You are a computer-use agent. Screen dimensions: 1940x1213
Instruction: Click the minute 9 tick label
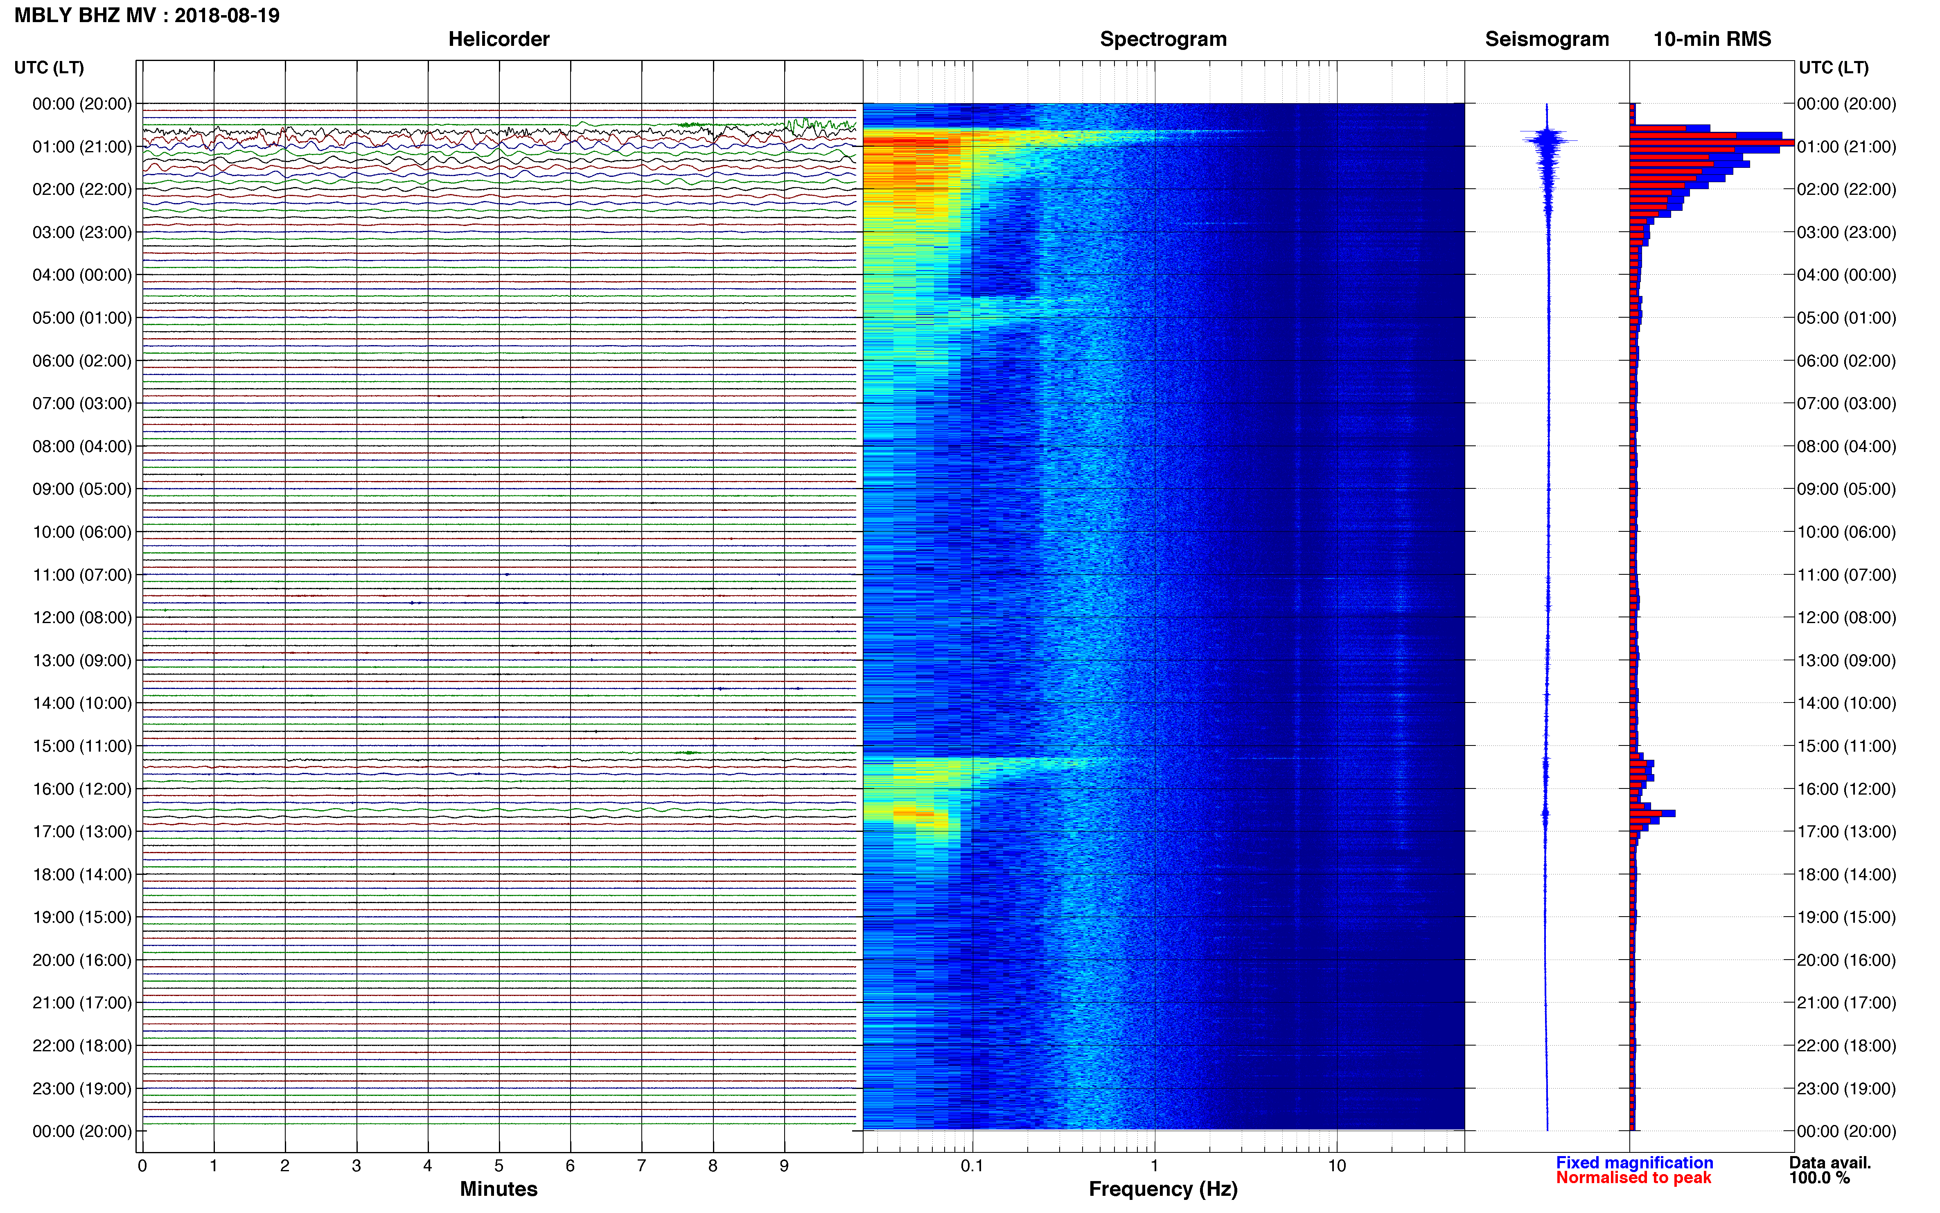784,1166
